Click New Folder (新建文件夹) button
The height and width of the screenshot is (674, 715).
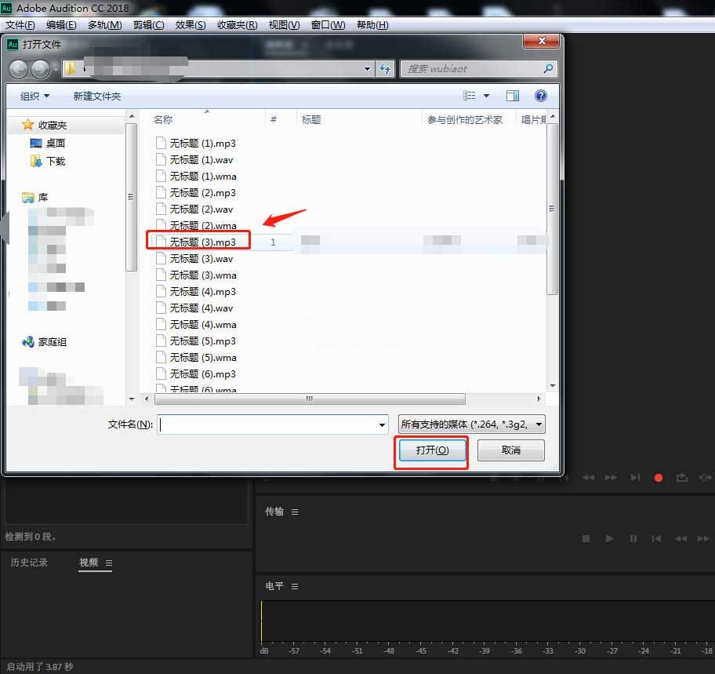tap(96, 96)
